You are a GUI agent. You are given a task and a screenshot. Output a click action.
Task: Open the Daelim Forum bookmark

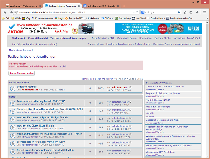pos(156,18)
